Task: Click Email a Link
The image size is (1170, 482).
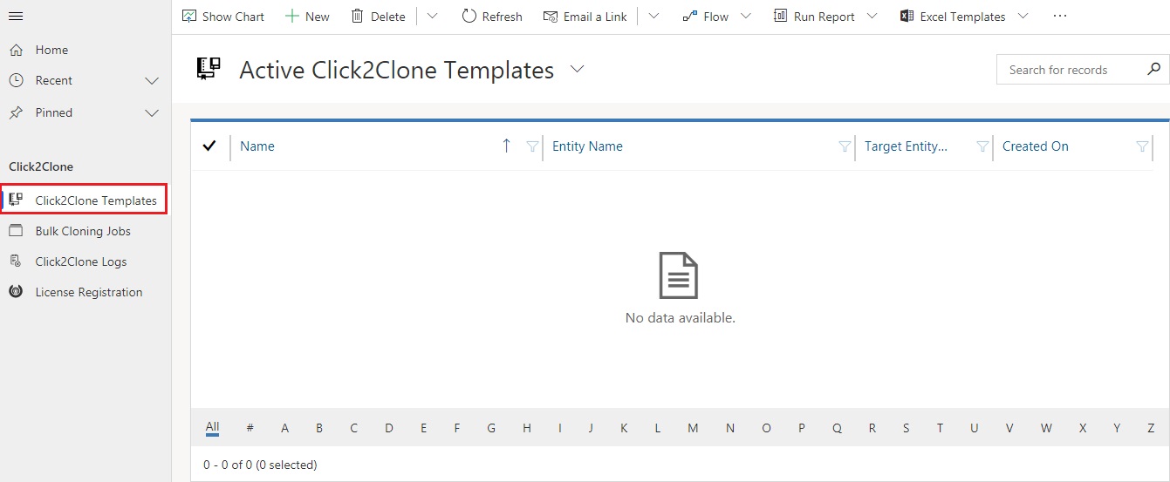Action: click(585, 17)
